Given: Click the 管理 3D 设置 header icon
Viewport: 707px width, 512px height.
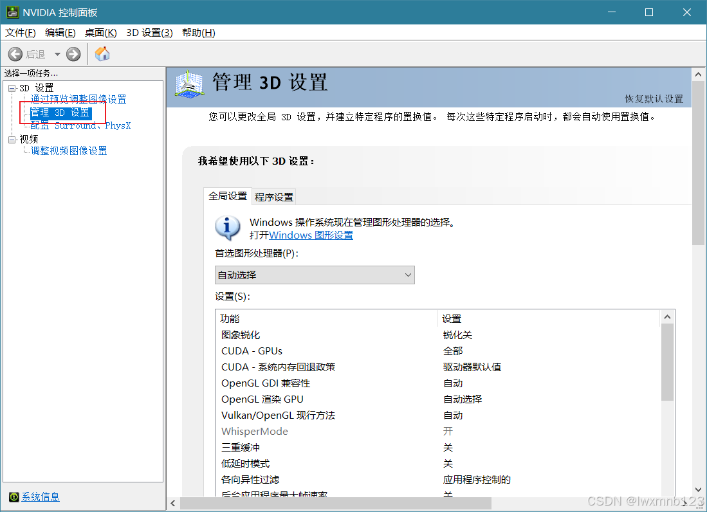Looking at the screenshot, I should [x=189, y=84].
